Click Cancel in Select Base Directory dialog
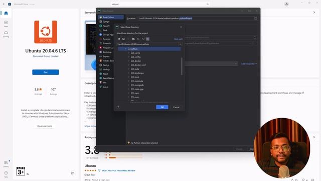Viewport: 321px width, 181px height. coord(176,107)
